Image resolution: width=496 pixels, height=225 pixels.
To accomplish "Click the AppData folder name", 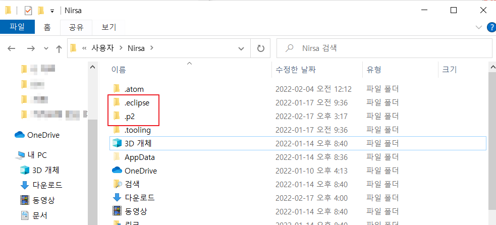I will tap(139, 157).
